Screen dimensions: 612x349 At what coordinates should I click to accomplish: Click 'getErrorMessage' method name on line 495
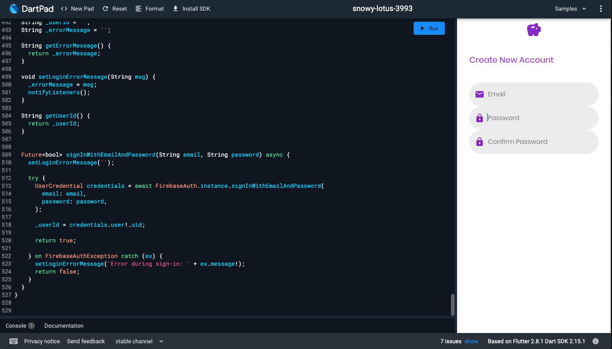[71, 46]
